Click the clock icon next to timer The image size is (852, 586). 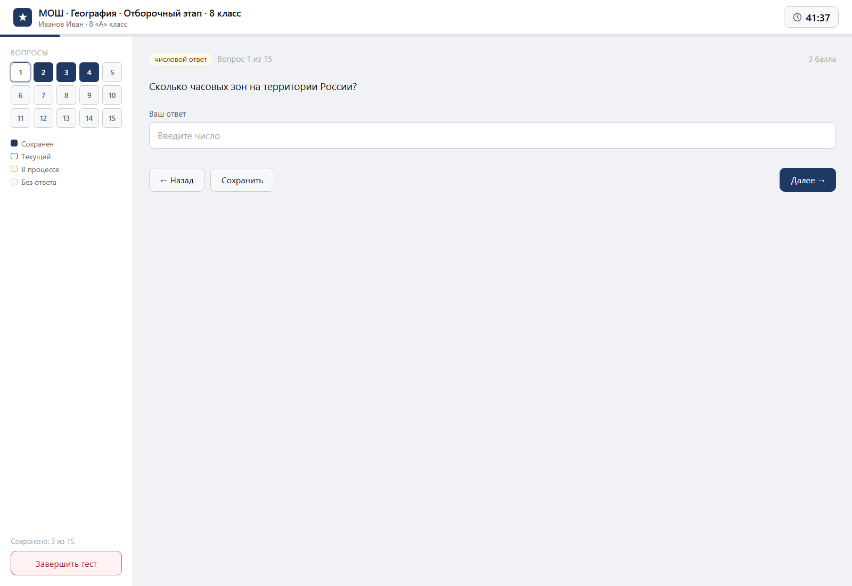point(797,18)
